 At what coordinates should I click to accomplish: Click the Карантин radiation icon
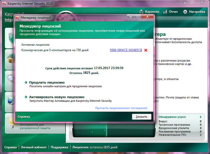coord(141,12)
